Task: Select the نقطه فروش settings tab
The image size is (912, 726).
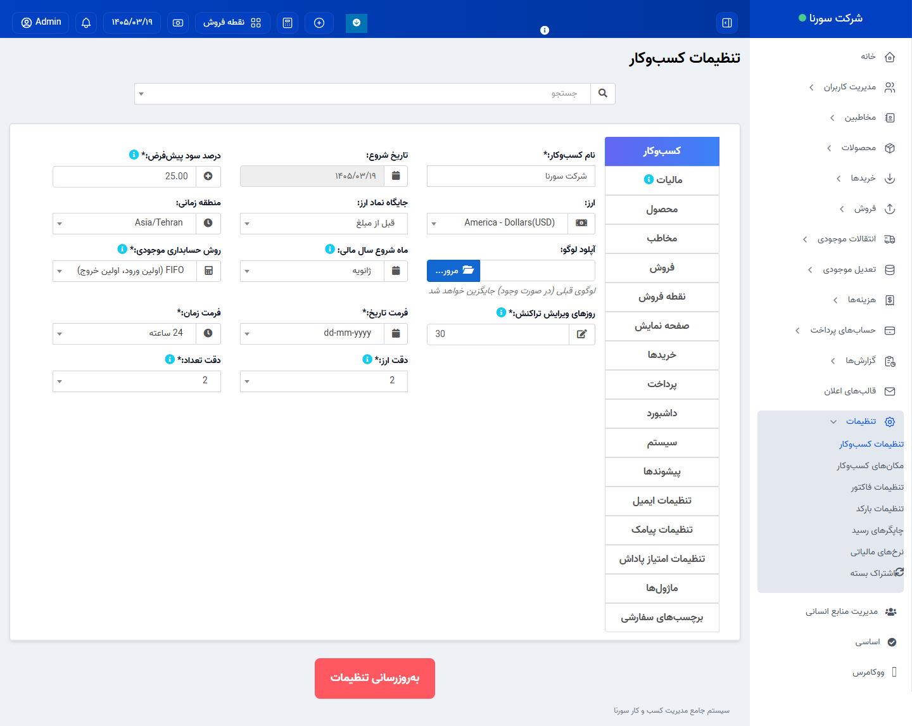Action: pyautogui.click(x=662, y=296)
